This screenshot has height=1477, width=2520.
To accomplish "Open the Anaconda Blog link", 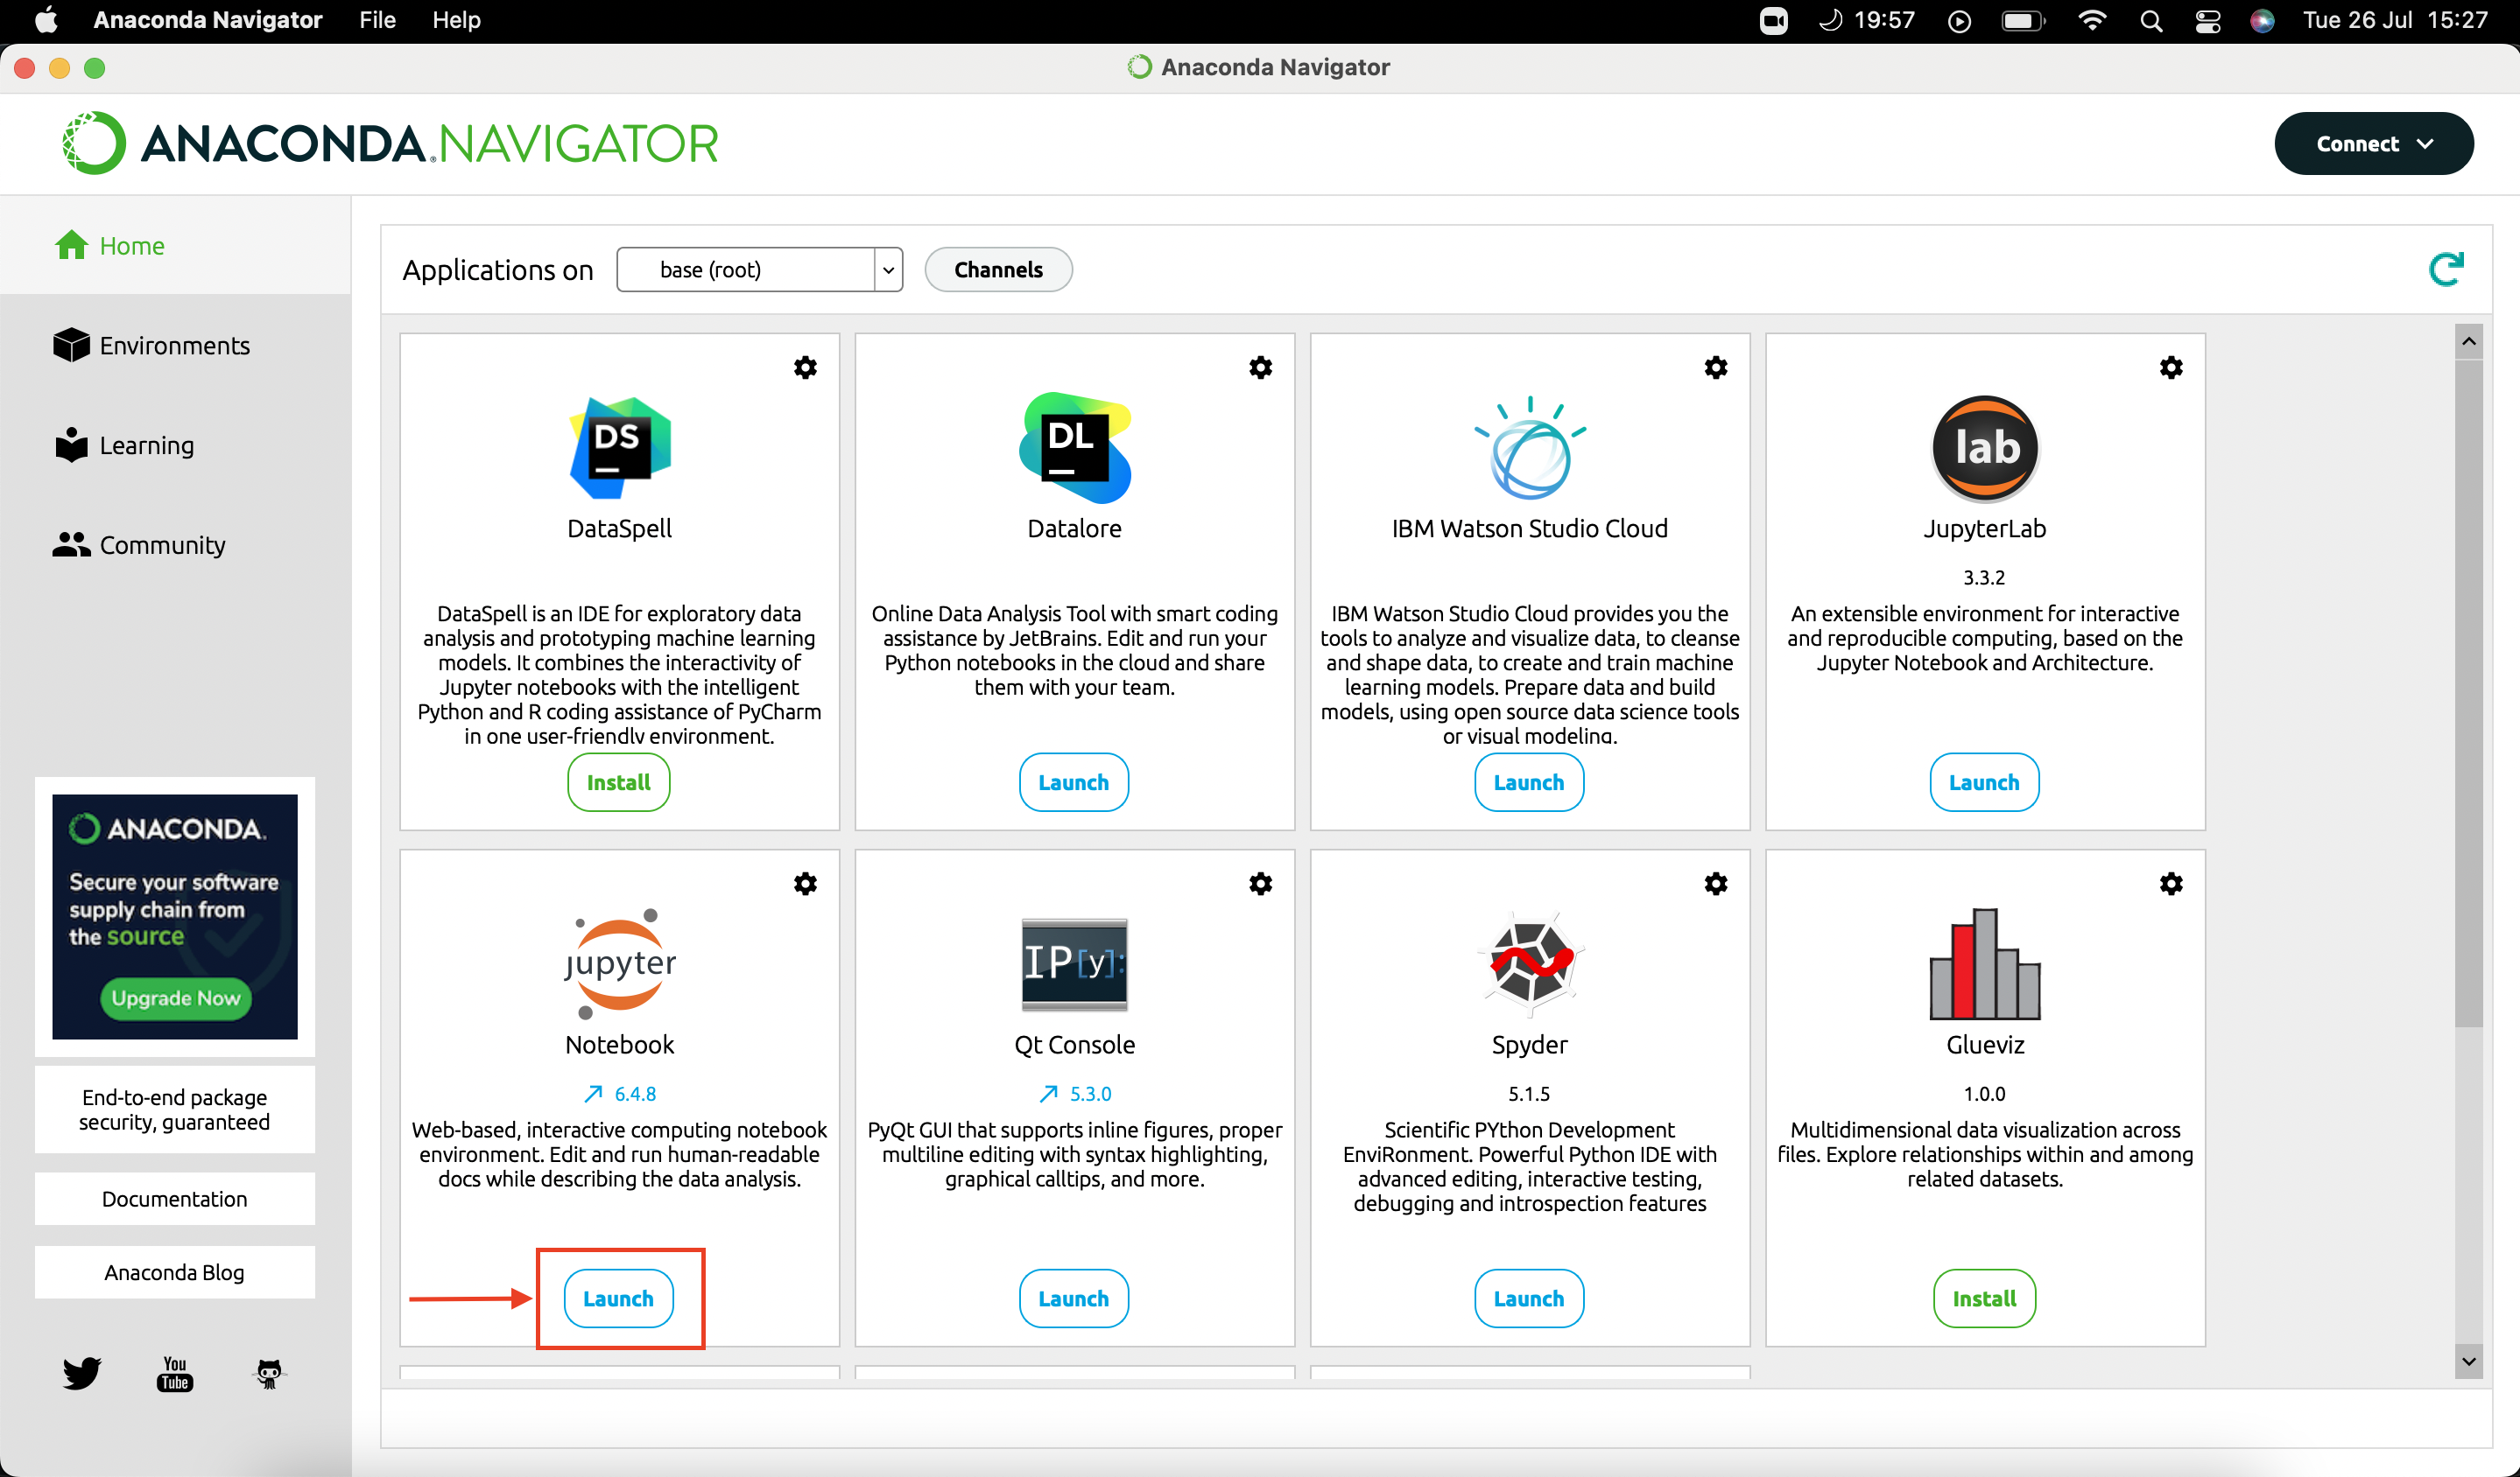I will 175,1272.
